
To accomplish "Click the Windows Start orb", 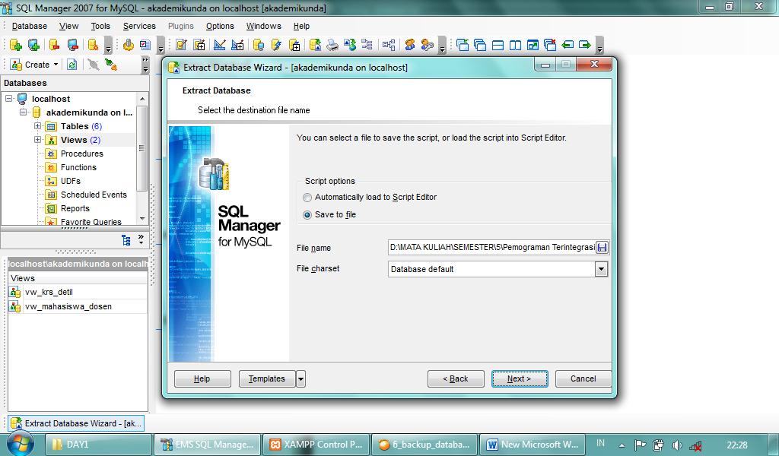I will click(x=20, y=443).
